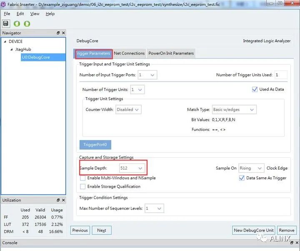Open the Sample On clock edge dropdown
Image resolution: width=300 pixels, height=251 pixels.
251,168
